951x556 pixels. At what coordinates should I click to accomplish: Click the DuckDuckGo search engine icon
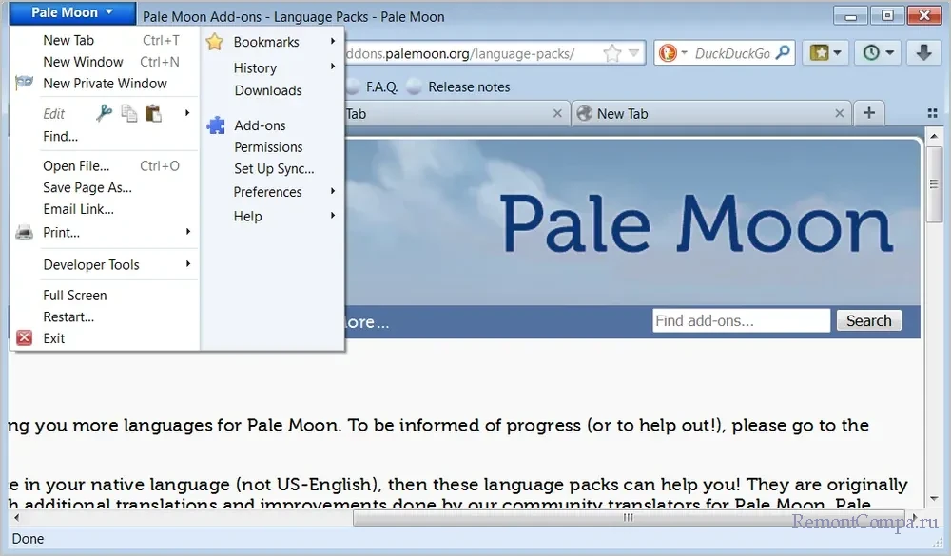(x=668, y=53)
